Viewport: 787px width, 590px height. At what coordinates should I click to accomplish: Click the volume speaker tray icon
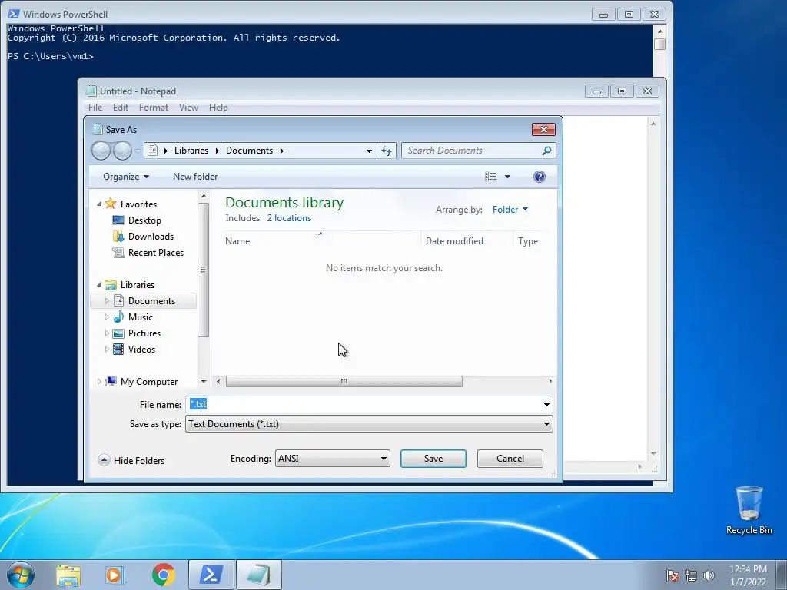click(709, 575)
